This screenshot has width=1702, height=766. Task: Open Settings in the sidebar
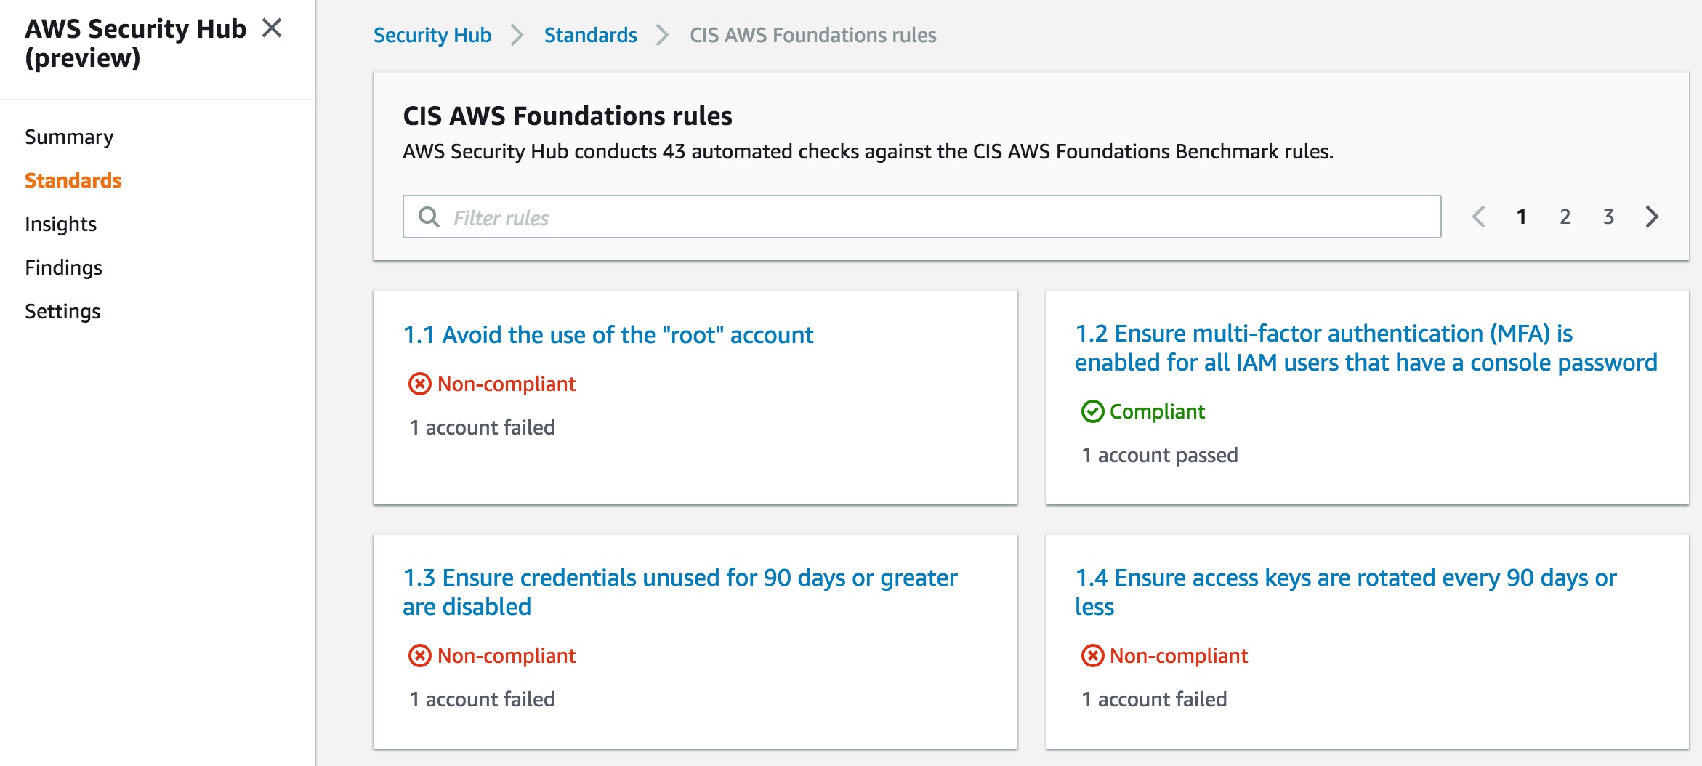[x=62, y=311]
